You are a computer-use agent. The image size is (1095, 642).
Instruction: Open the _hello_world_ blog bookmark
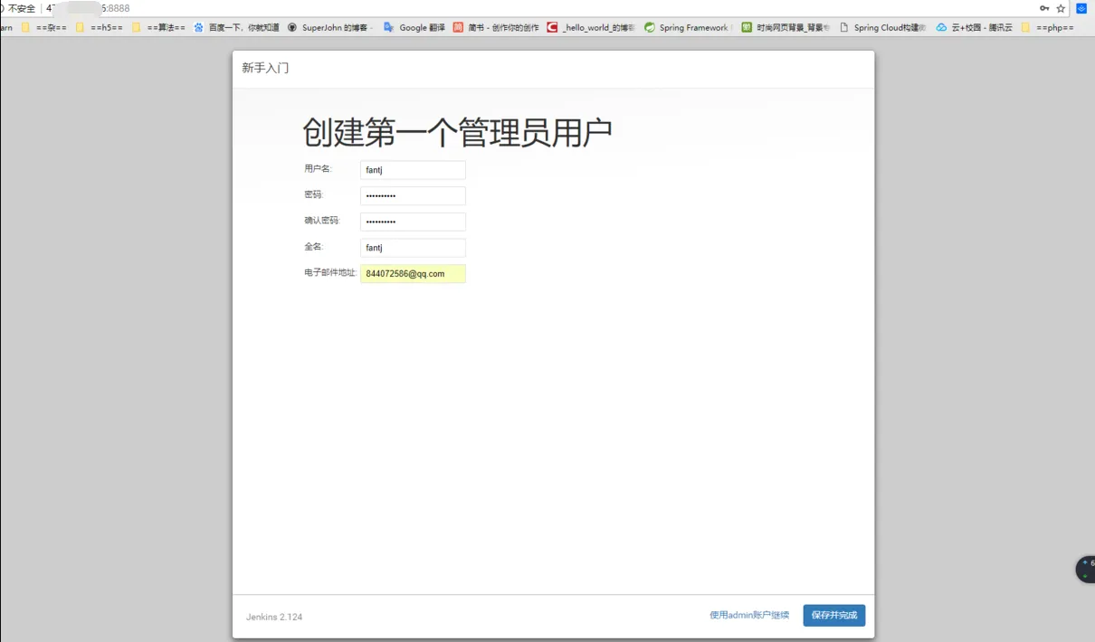pyautogui.click(x=591, y=28)
